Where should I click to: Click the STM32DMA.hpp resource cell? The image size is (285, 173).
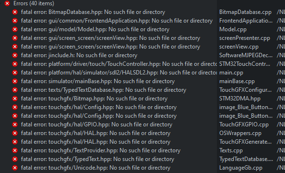click(x=240, y=99)
